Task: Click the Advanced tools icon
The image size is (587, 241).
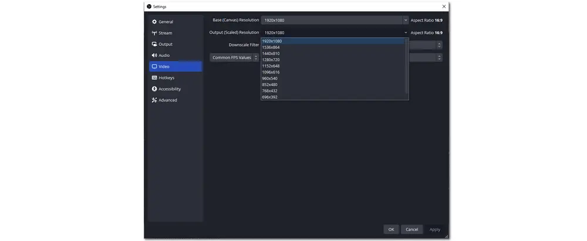Action: point(154,100)
